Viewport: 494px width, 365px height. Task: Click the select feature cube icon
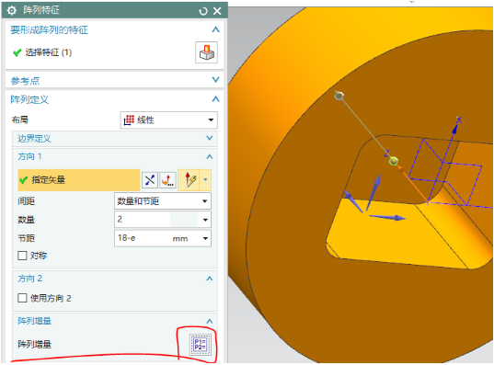point(206,52)
